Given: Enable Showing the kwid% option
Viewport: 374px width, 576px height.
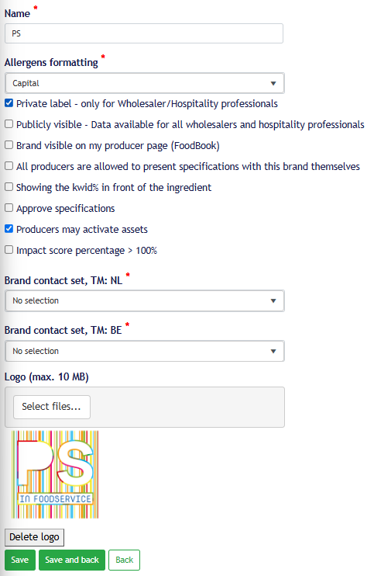Looking at the screenshot, I should tap(9, 187).
